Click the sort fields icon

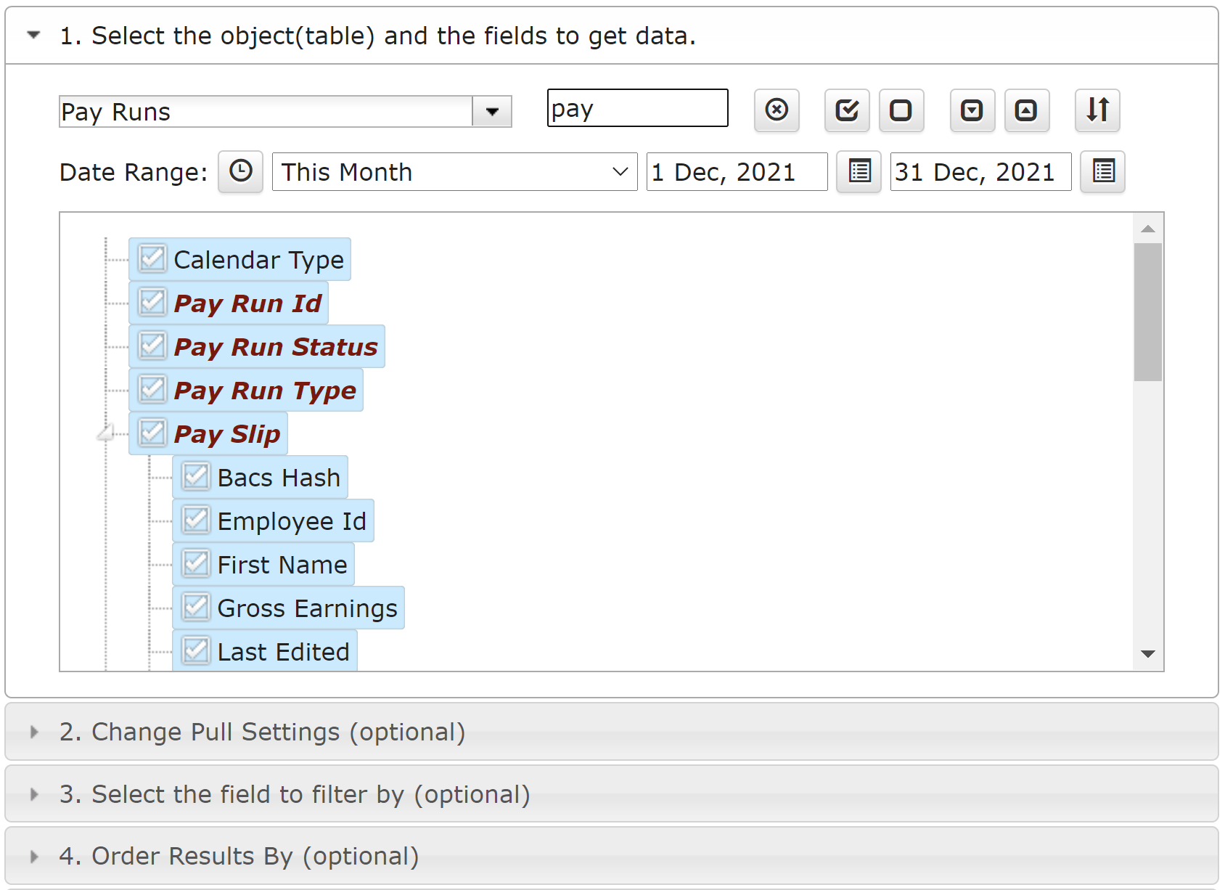point(1097,110)
